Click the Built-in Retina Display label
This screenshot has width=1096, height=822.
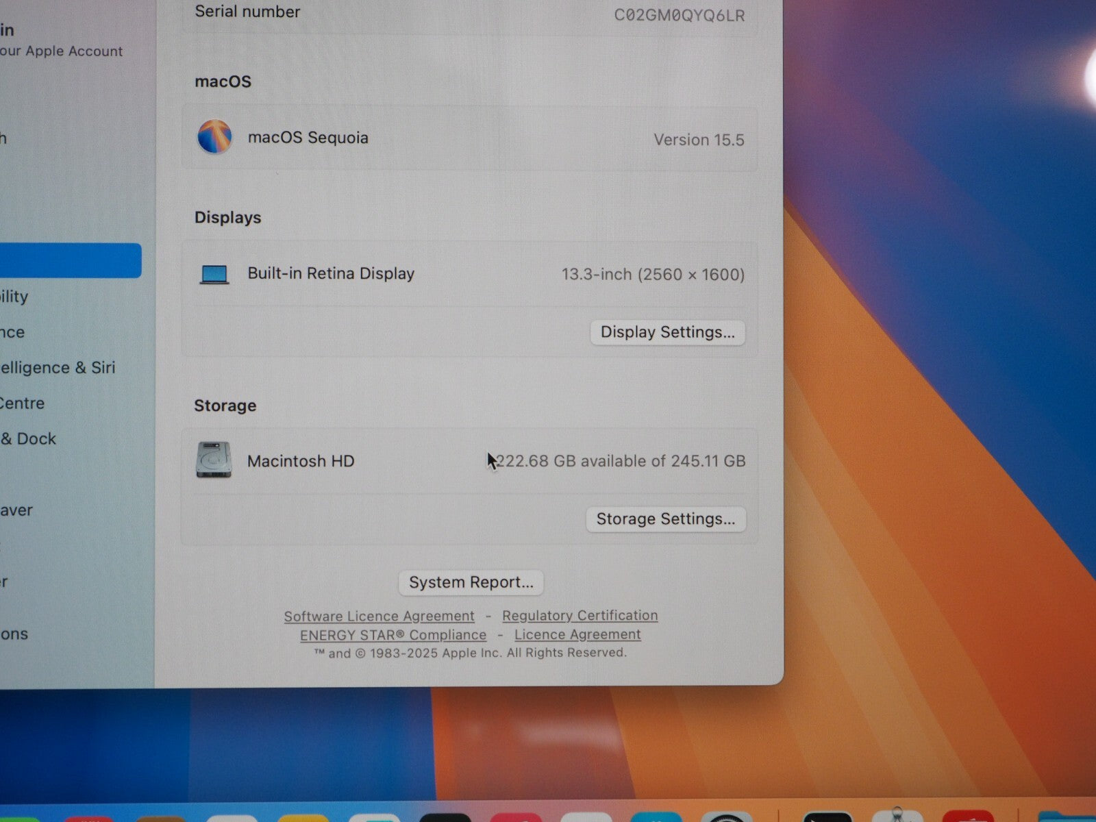331,273
